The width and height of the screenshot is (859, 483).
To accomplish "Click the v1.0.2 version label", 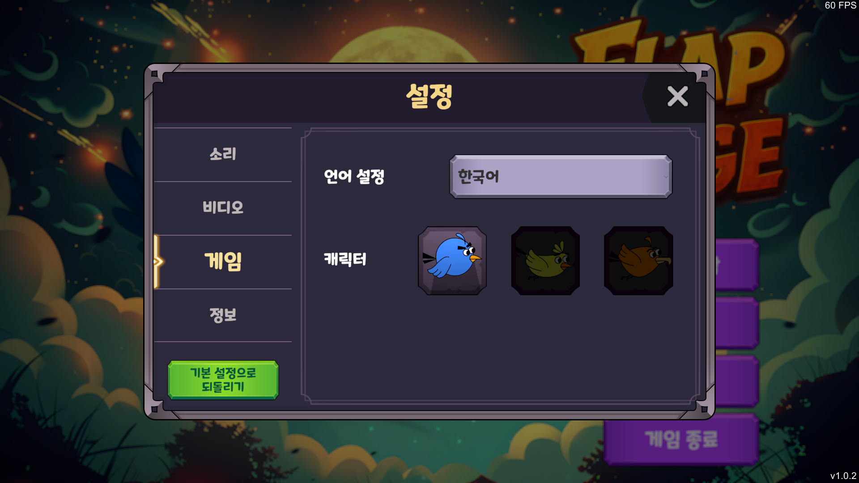I will pyautogui.click(x=843, y=476).
